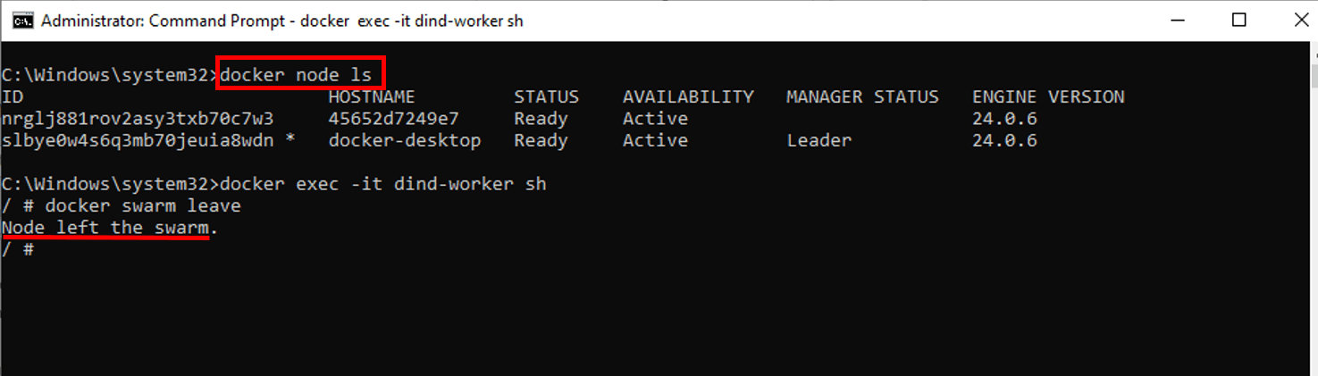Click Active availability of docker-desktop node

tap(655, 140)
